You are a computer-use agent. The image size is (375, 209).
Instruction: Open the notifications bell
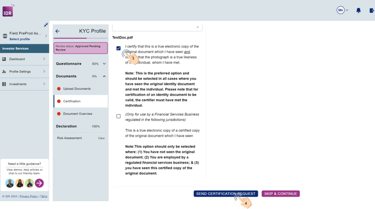click(x=358, y=10)
